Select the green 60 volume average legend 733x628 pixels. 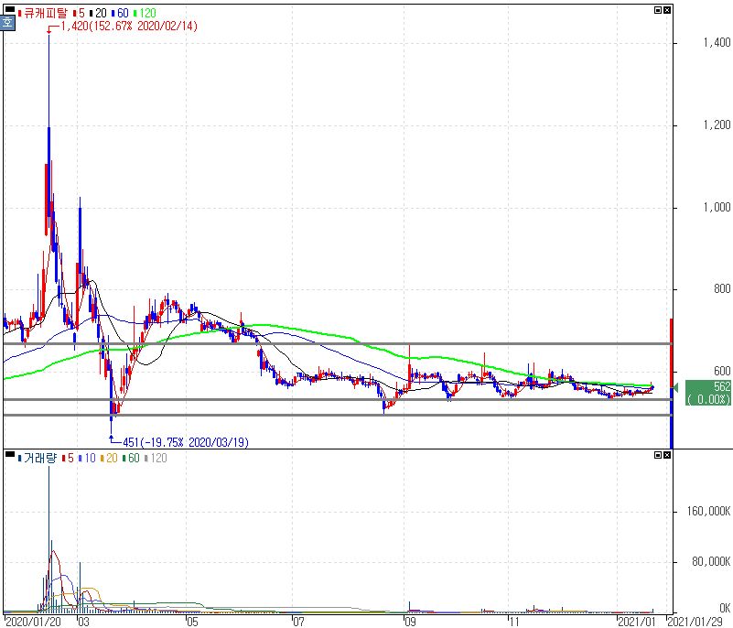pos(131,458)
